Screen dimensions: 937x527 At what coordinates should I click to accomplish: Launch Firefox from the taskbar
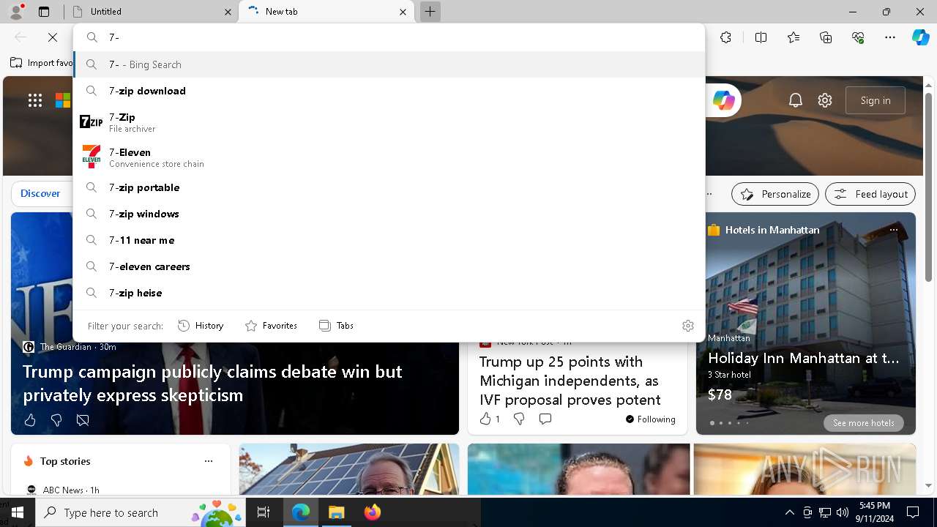coord(372,512)
